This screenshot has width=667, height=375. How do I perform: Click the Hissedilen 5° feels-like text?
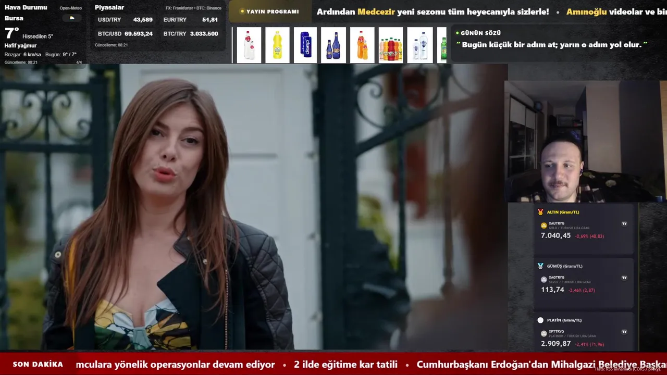38,36
